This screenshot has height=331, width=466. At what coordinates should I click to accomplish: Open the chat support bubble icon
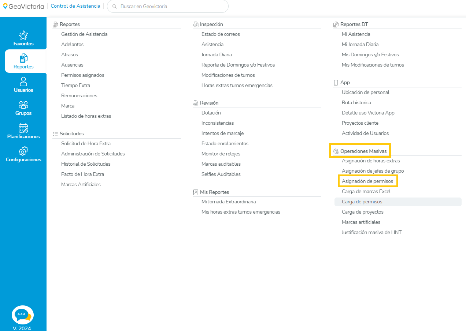[x=23, y=315]
